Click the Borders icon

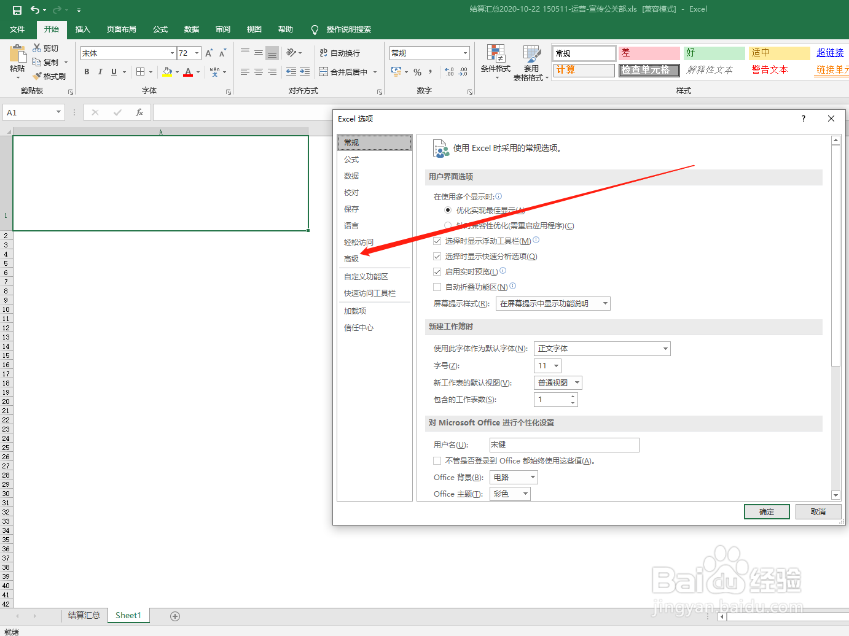click(x=141, y=72)
